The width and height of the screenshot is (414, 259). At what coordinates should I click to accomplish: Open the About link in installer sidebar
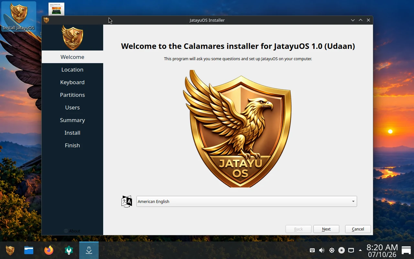[72, 231]
